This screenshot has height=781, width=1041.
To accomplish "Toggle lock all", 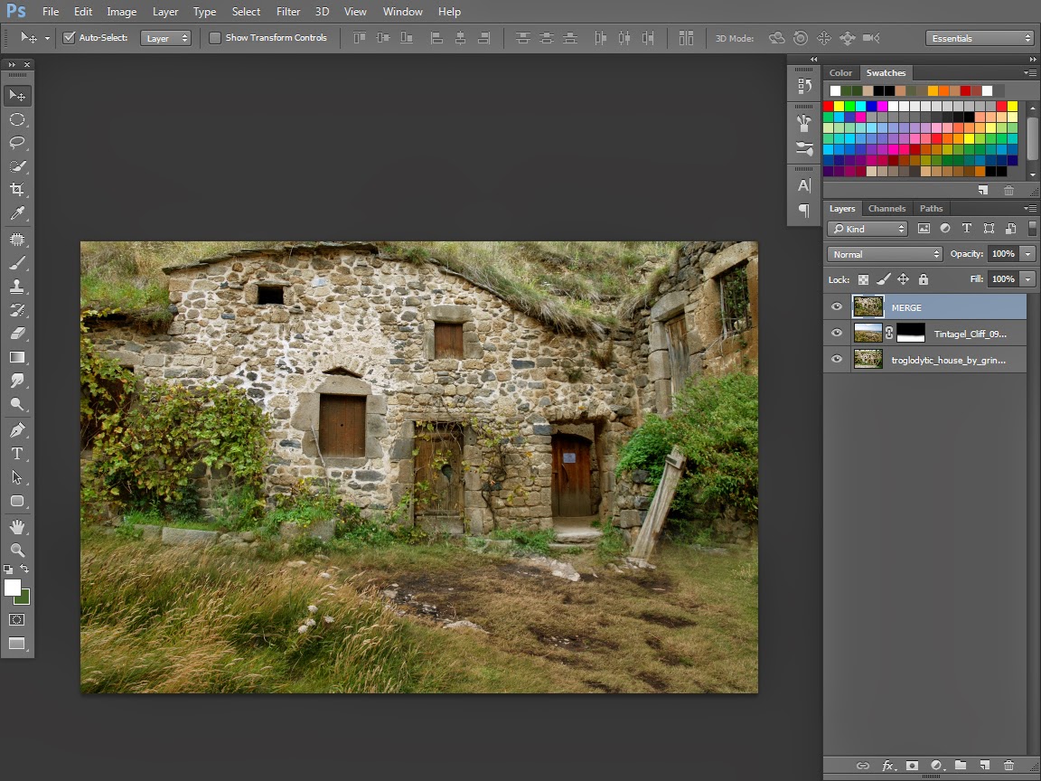I will [924, 279].
